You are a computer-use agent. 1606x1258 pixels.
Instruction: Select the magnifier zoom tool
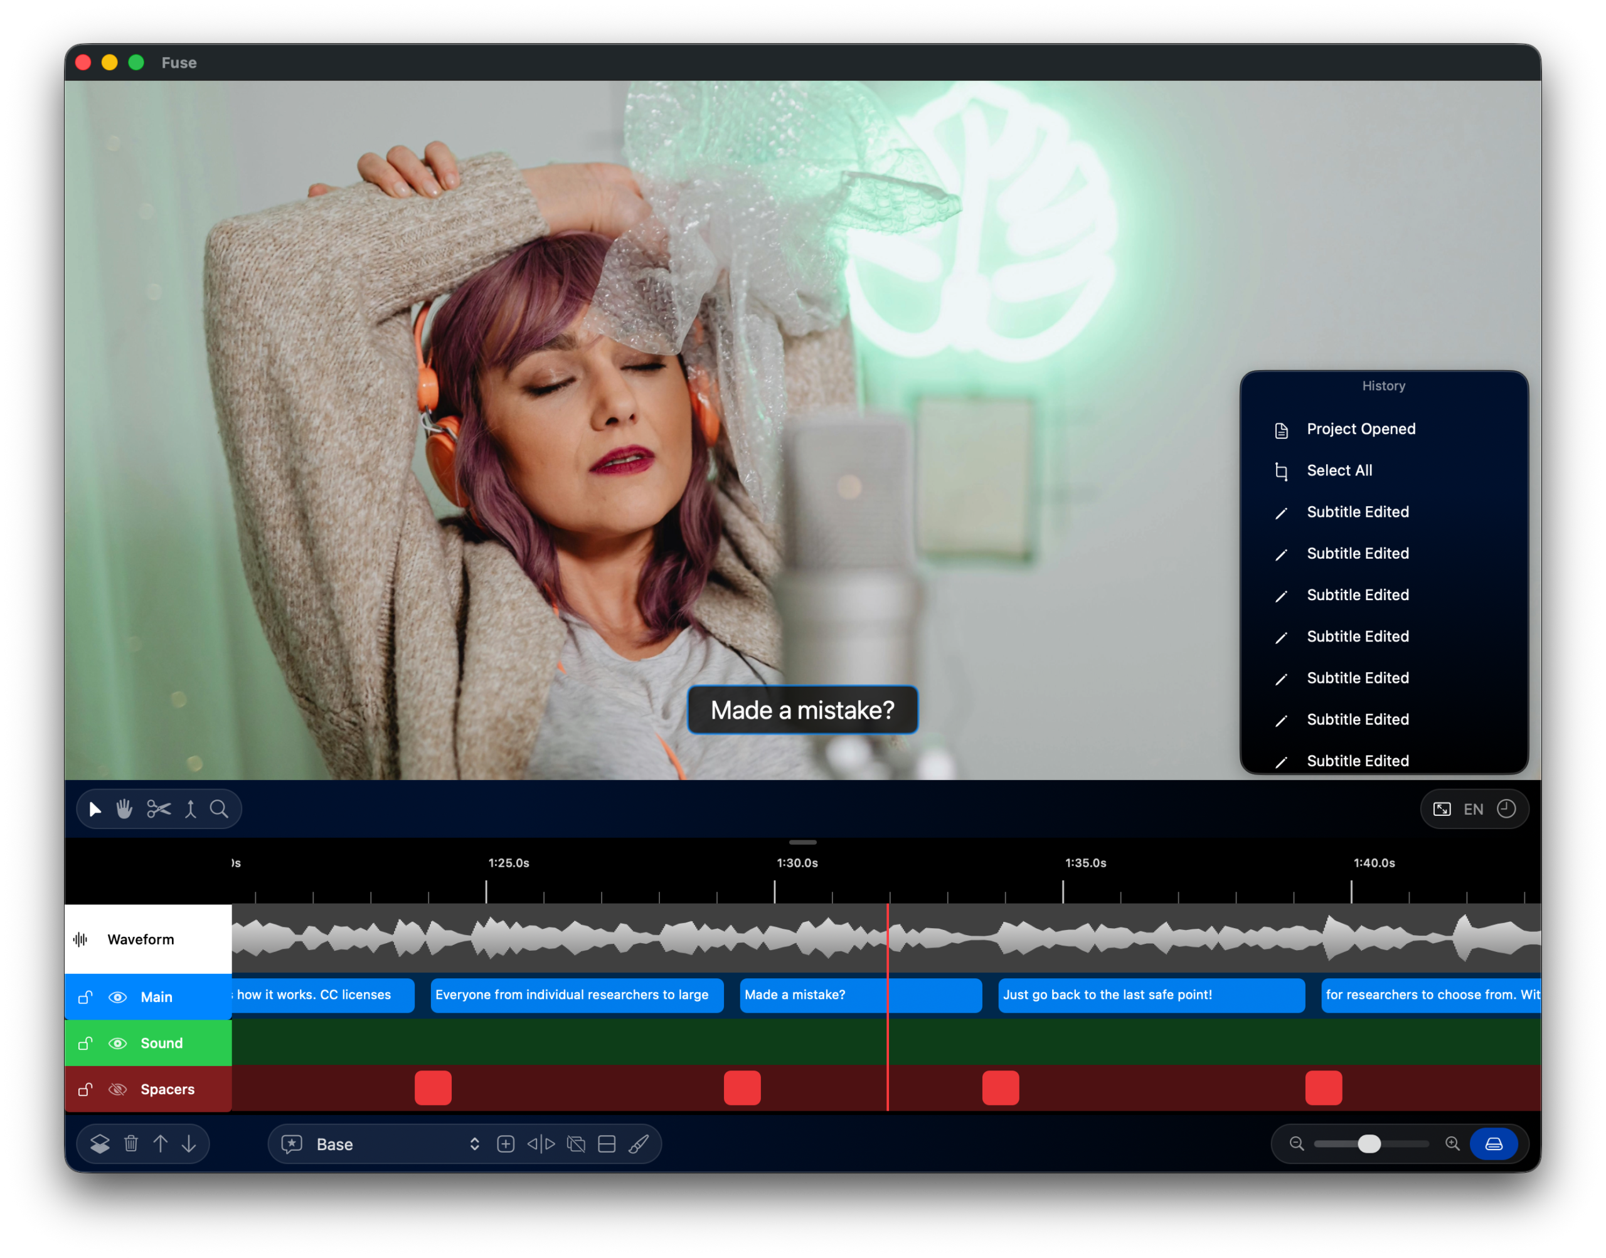click(219, 810)
